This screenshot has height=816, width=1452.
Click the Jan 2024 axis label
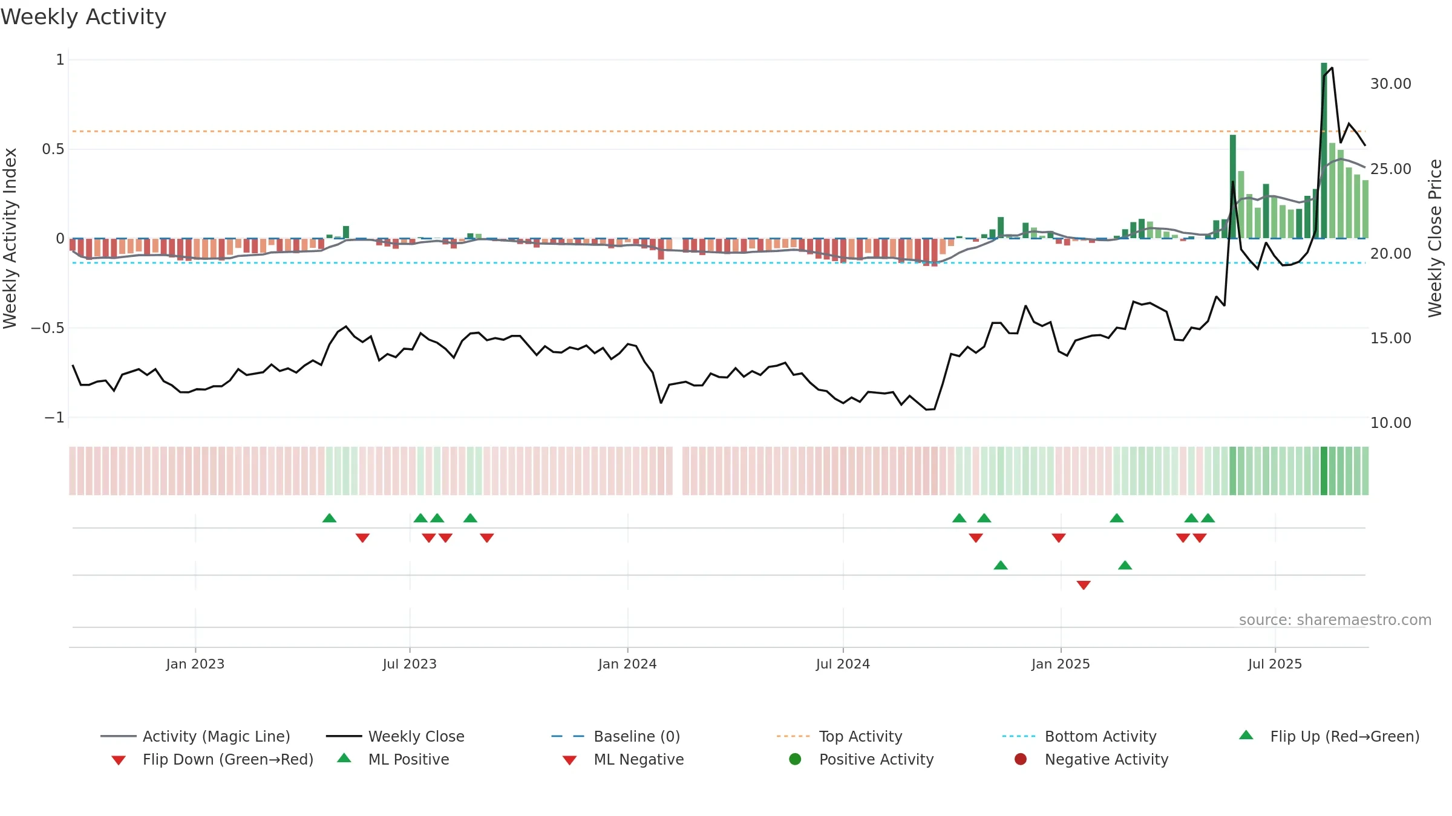[627, 664]
